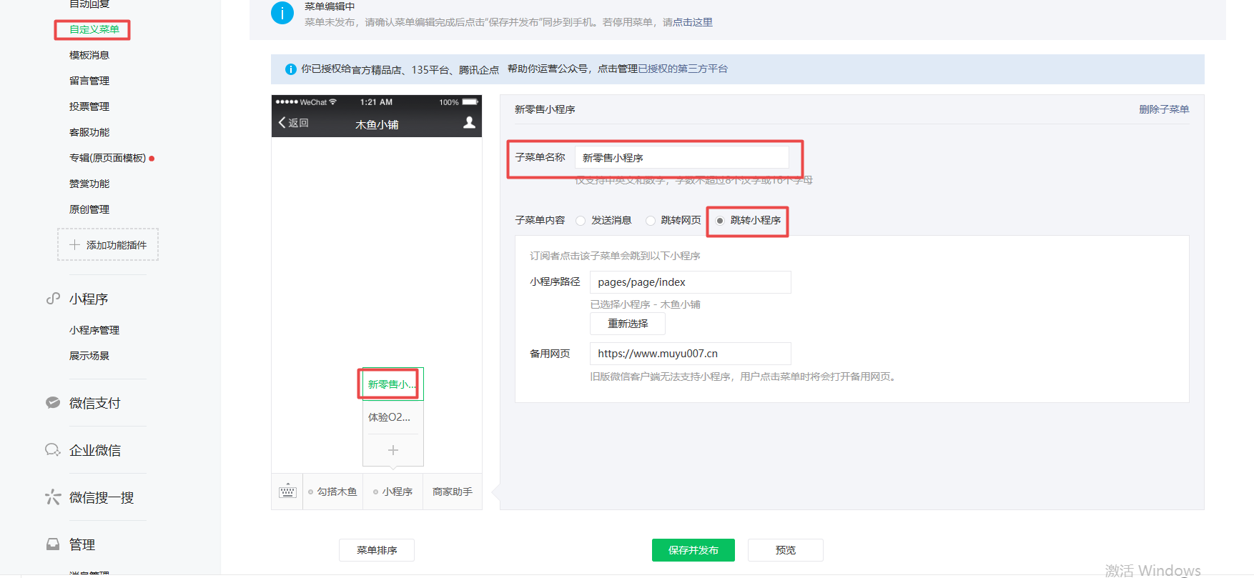The image size is (1254, 578).
Task: Click the 木鱼小铺 title in the phone preview
Action: coord(377,124)
